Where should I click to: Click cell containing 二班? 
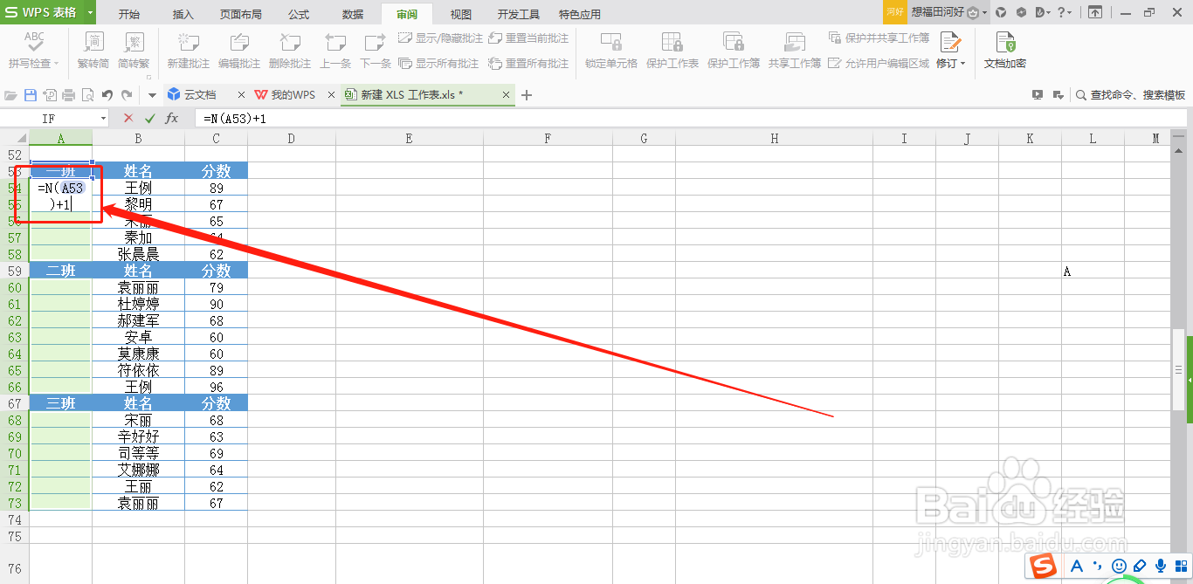(60, 271)
